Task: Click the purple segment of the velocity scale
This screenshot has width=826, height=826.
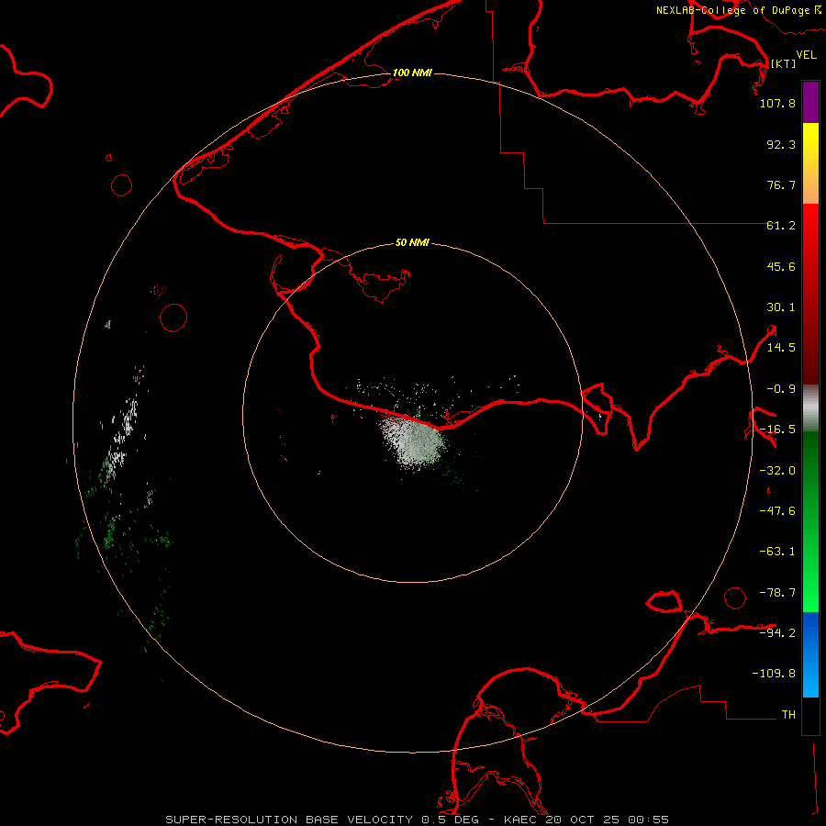Action: tap(810, 103)
